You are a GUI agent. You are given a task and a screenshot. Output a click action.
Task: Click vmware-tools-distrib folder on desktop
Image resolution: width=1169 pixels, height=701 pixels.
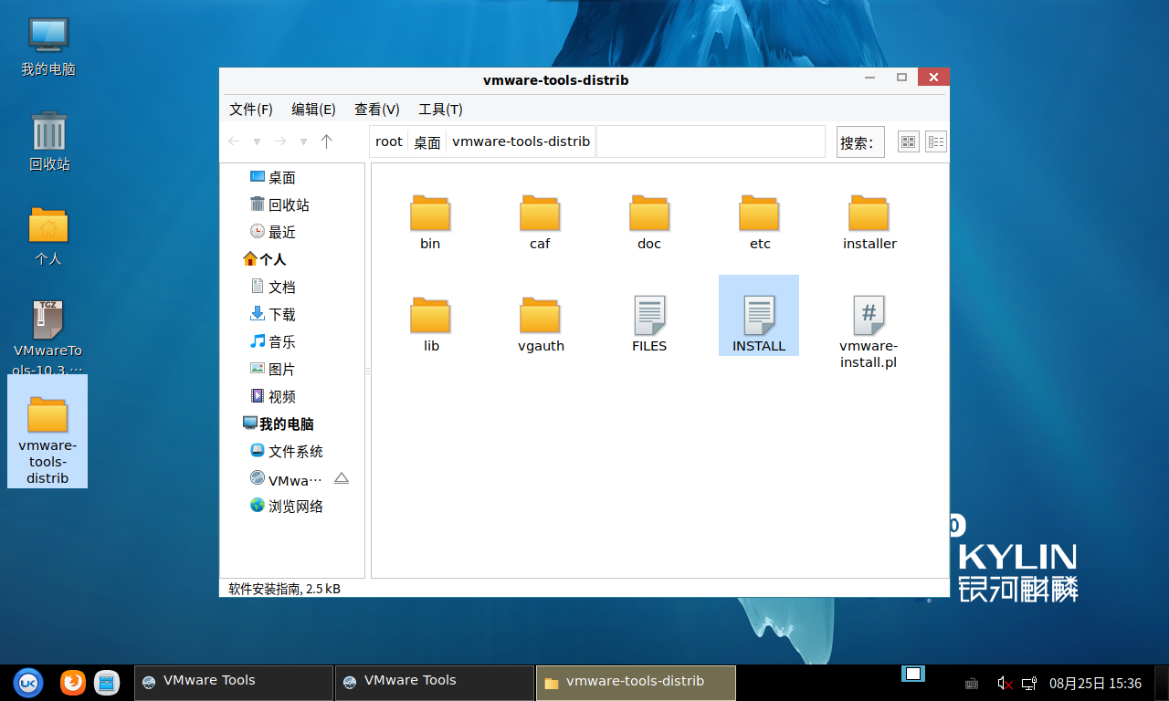coord(47,431)
